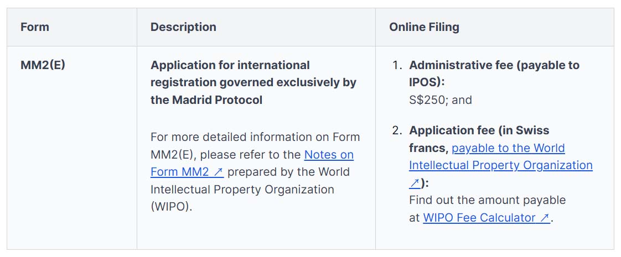Click the Application fee (in Swiss francs) label

tap(479, 131)
